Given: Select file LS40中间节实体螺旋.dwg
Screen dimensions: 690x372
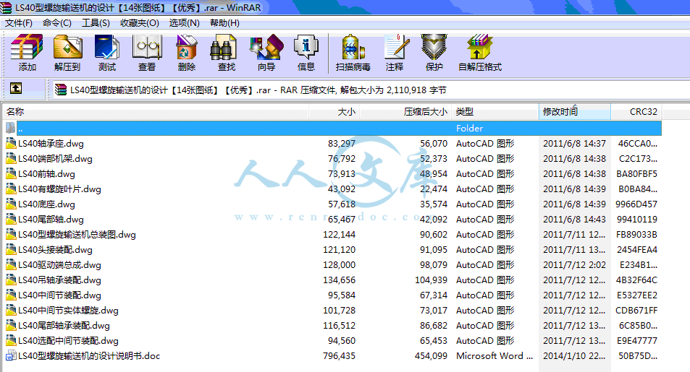Looking at the screenshot, I should pyautogui.click(x=68, y=310).
